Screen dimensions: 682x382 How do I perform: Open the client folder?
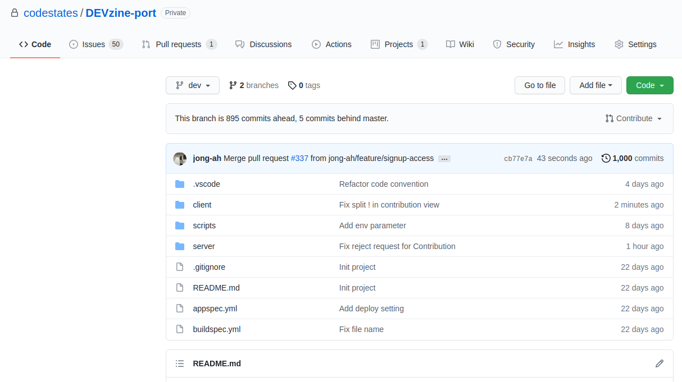click(x=202, y=205)
